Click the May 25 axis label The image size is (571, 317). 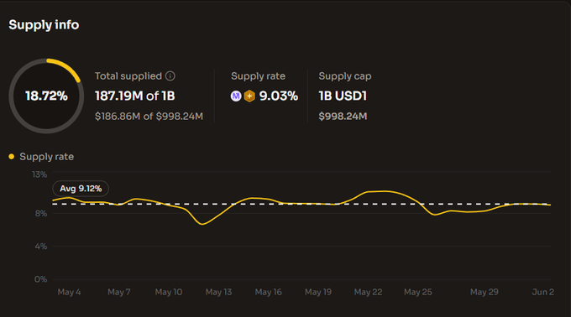coord(418,292)
